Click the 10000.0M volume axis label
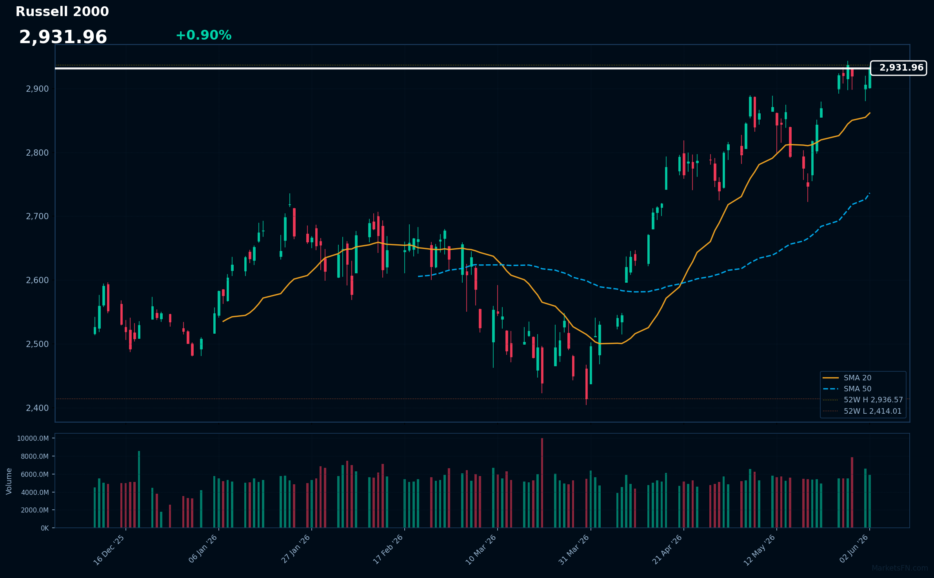The width and height of the screenshot is (934, 578). pos(33,438)
